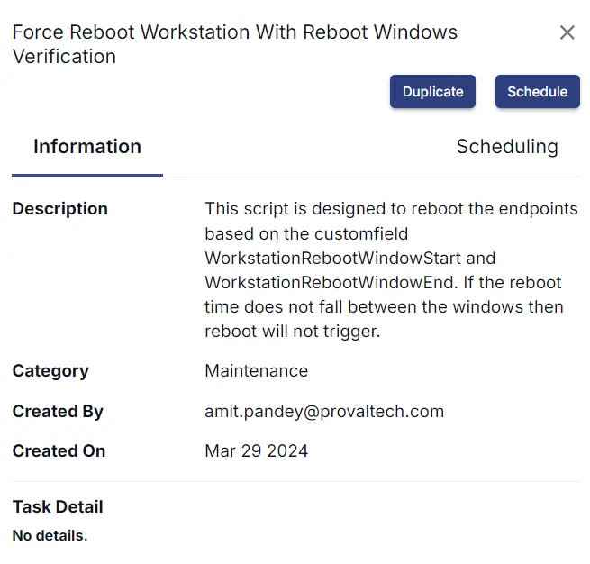Click the WorkstationRebootWindowEnd text
The image size is (590, 564).
click(x=331, y=282)
